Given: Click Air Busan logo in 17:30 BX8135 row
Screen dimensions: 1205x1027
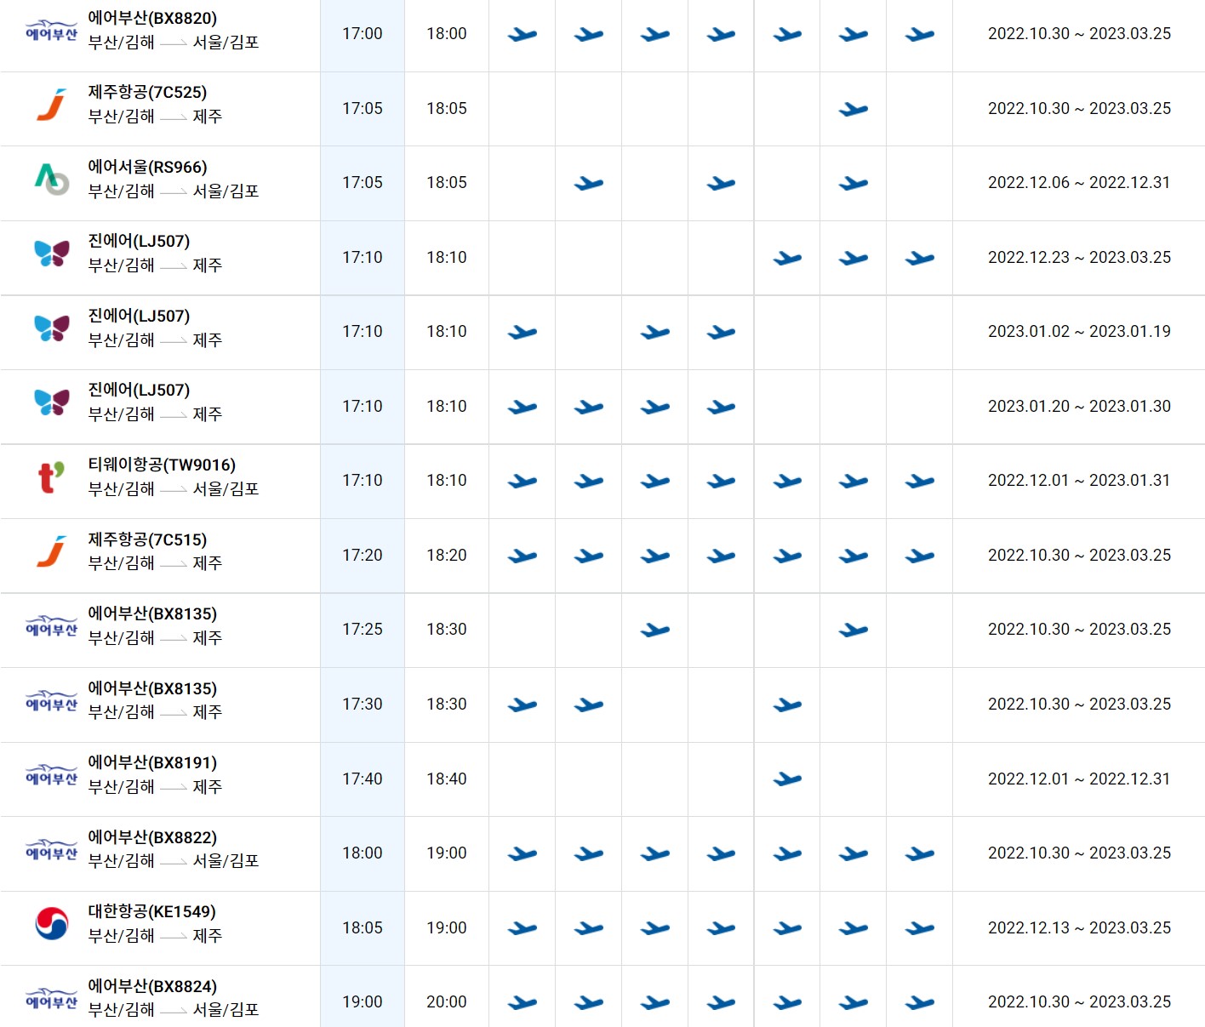Looking at the screenshot, I should 51,701.
